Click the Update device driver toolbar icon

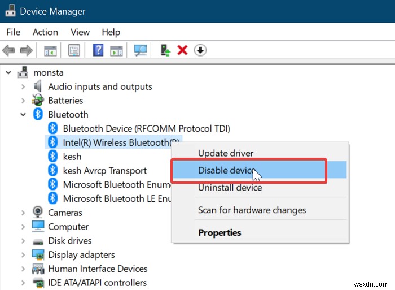coord(165,50)
